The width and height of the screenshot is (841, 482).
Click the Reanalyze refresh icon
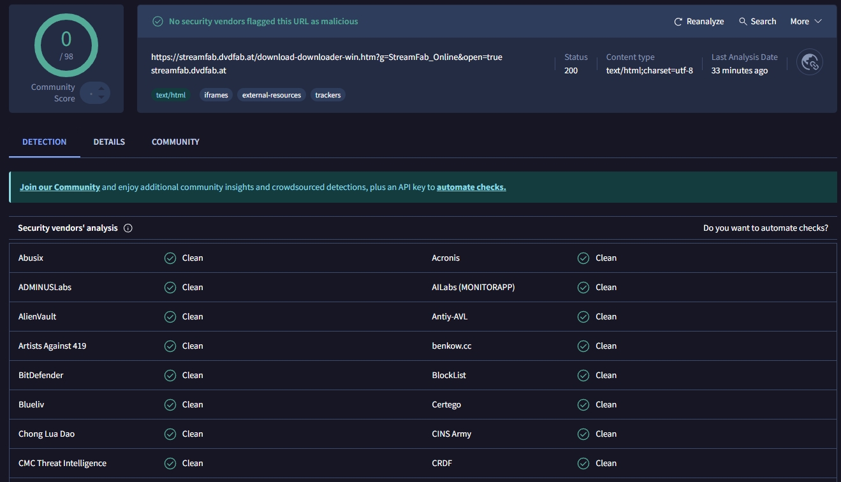tap(677, 21)
